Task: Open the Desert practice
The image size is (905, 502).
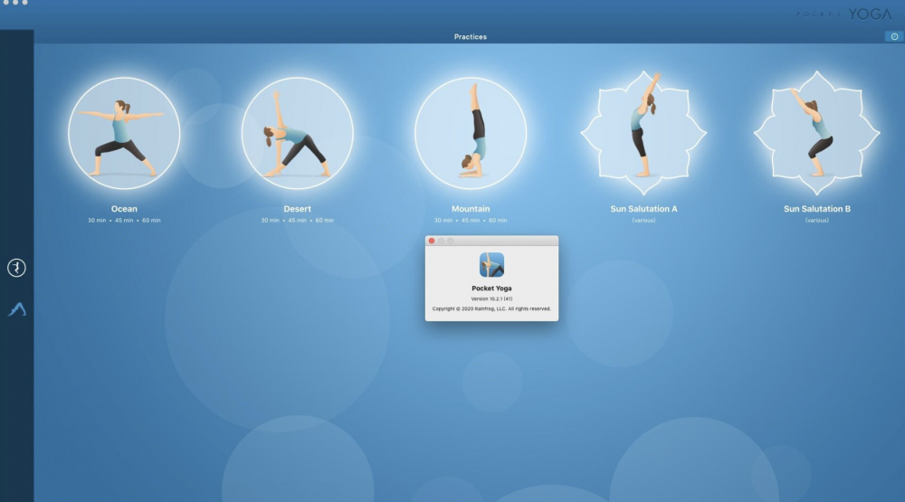Action: click(x=297, y=133)
